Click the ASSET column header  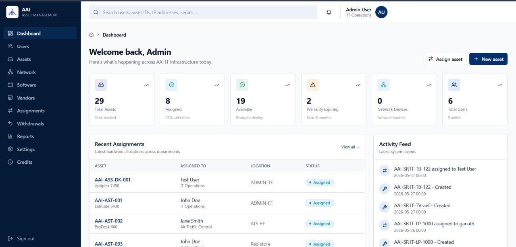101,166
